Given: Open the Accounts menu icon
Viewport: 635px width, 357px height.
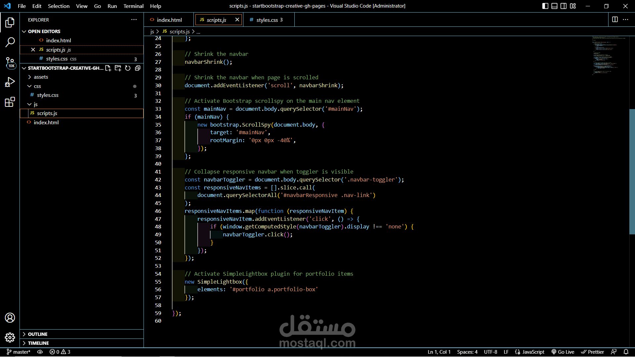Looking at the screenshot, I should click(10, 318).
